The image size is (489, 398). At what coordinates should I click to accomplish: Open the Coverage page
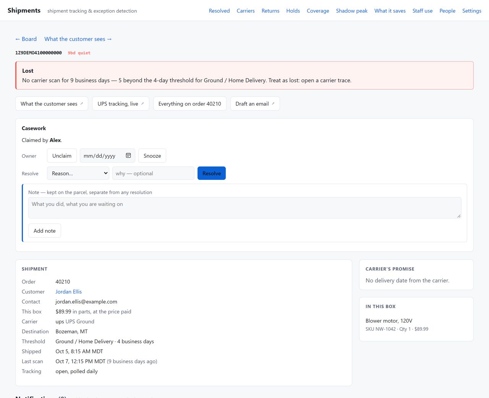318,11
